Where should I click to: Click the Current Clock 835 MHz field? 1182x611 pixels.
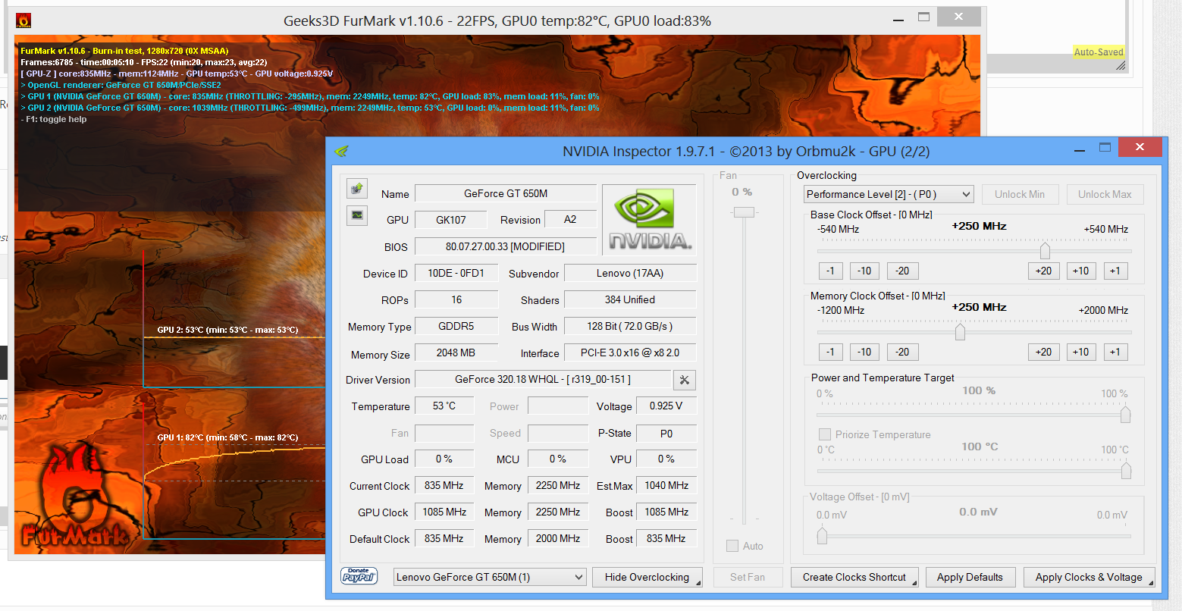click(x=444, y=485)
